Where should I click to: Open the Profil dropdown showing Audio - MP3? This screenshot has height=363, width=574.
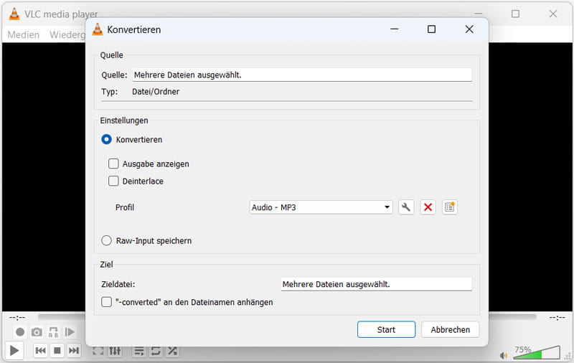[x=321, y=207]
